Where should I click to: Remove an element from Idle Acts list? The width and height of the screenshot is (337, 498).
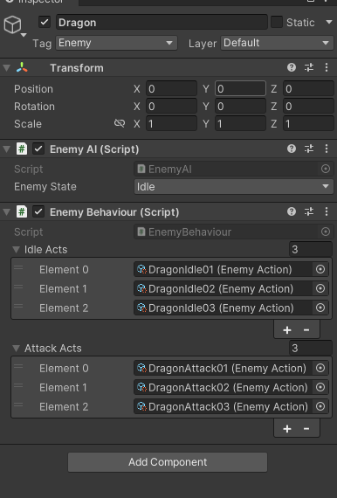coord(306,330)
